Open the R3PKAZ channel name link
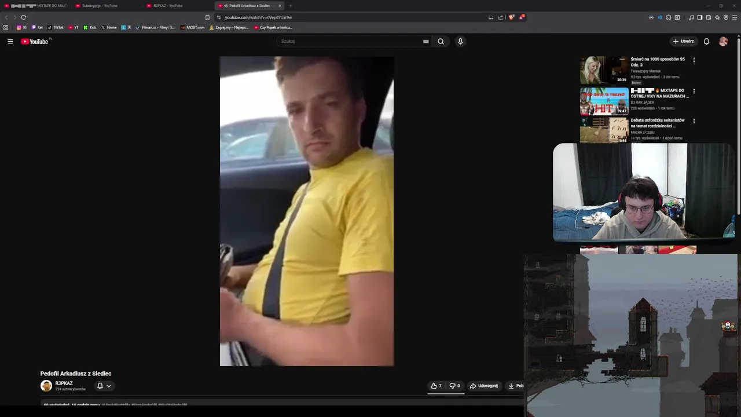741x417 pixels. point(64,383)
